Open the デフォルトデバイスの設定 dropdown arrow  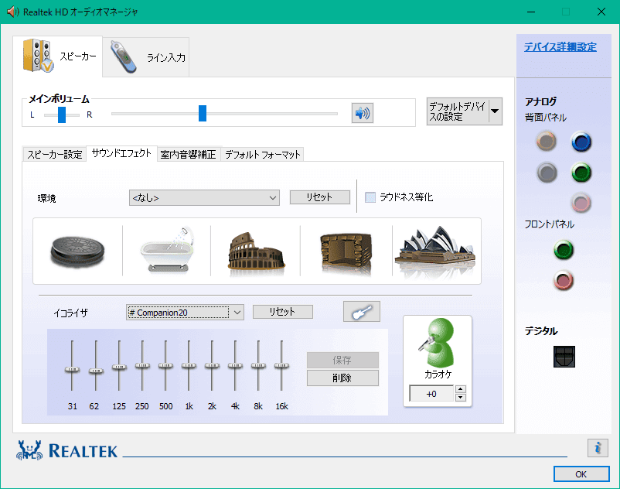pos(495,111)
